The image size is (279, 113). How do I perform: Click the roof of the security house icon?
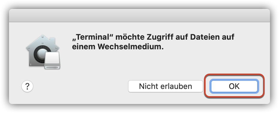coord(43,42)
